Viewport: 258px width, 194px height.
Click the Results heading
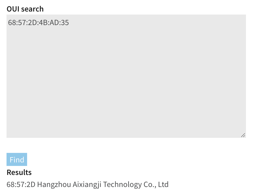tap(19, 172)
